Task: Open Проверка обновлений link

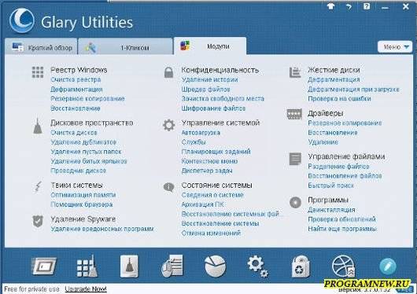Action: coord(341,219)
